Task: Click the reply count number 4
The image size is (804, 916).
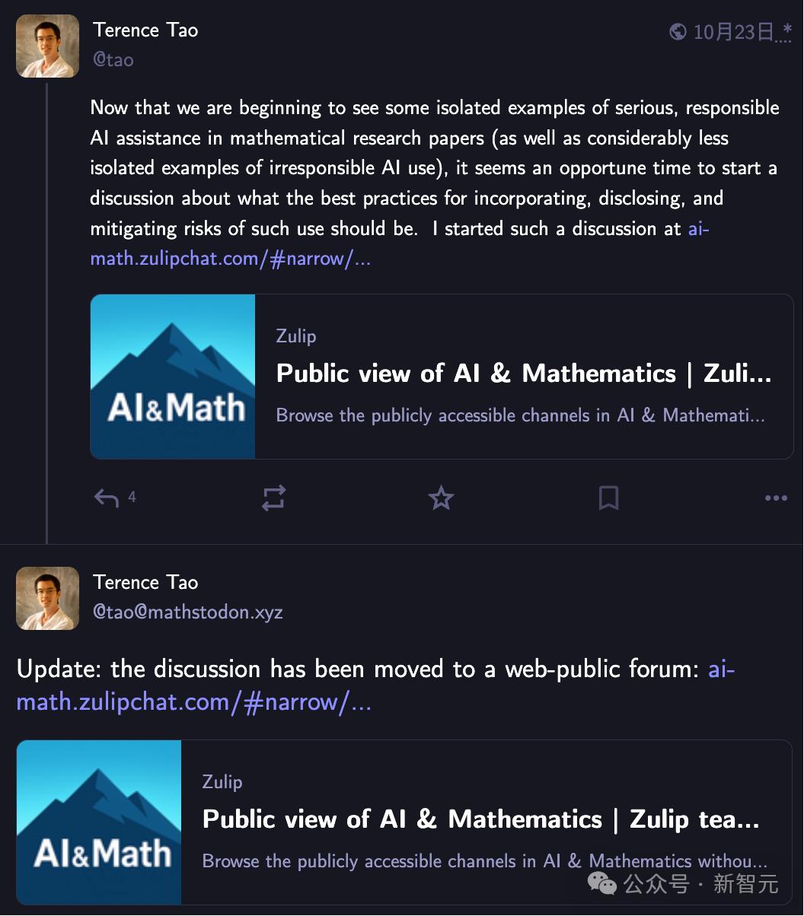Action: (132, 498)
